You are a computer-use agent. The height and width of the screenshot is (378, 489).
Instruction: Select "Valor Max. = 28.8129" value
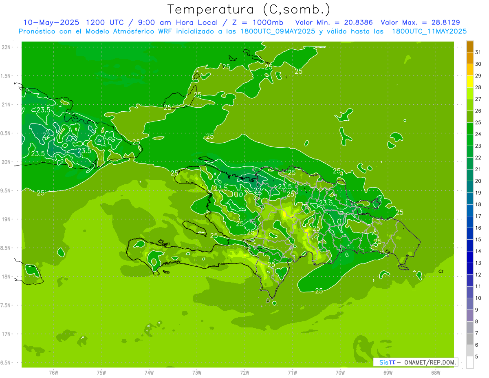pos(421,22)
